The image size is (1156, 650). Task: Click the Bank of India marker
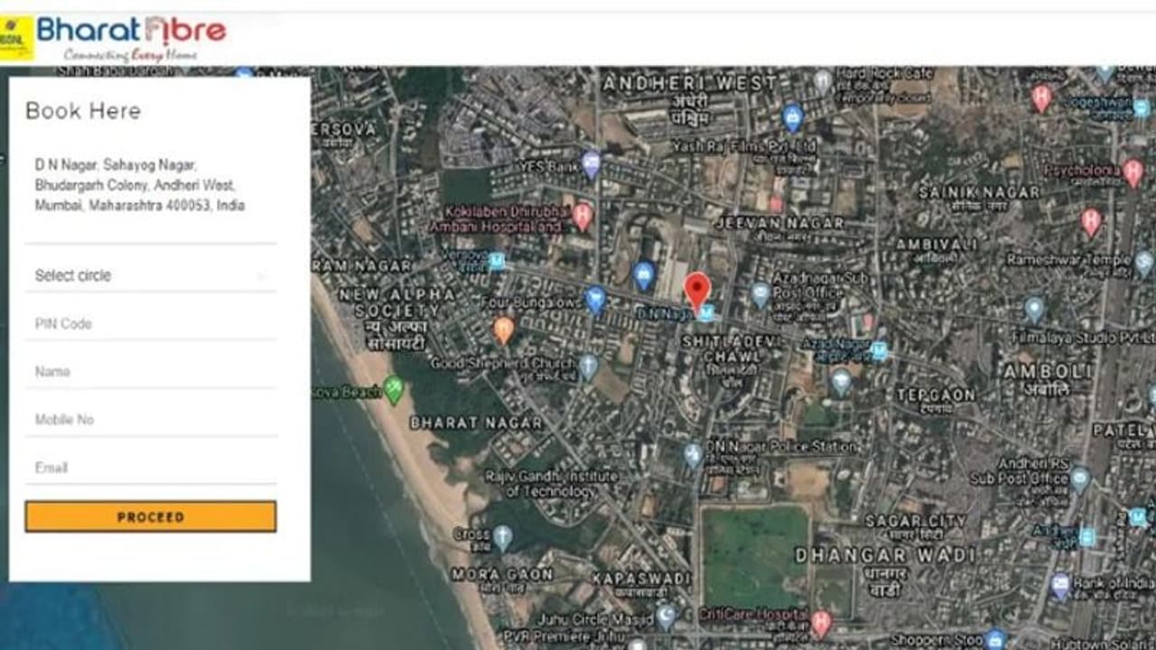click(x=1061, y=585)
